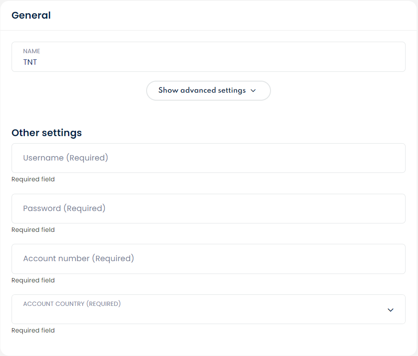Click Required field message under Username
418x356 pixels.
(33, 180)
